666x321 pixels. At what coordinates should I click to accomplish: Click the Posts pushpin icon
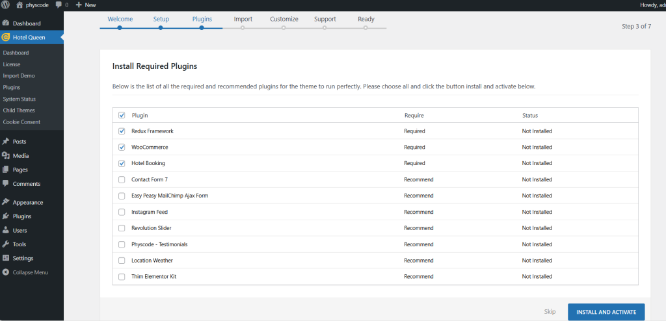(x=6, y=142)
